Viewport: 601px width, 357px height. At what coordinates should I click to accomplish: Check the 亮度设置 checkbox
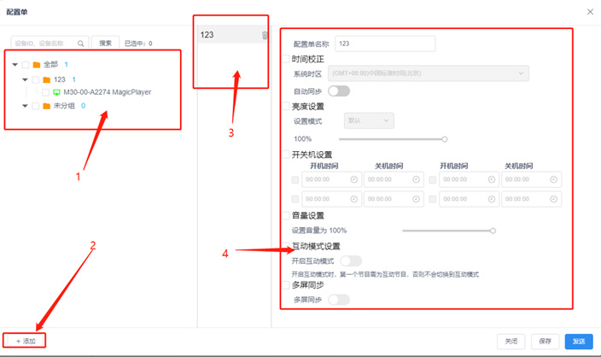click(287, 107)
